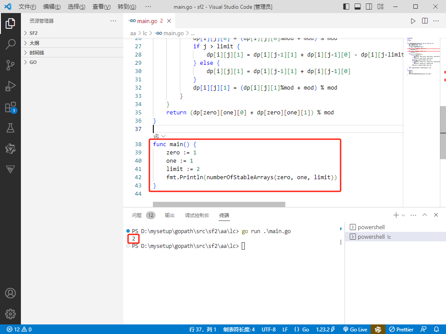Place cursor on func main() line
This screenshot has height=334, width=446.
[174, 144]
